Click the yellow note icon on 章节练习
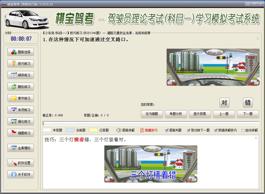Screen dimensions: 265x194 point(14,98)
